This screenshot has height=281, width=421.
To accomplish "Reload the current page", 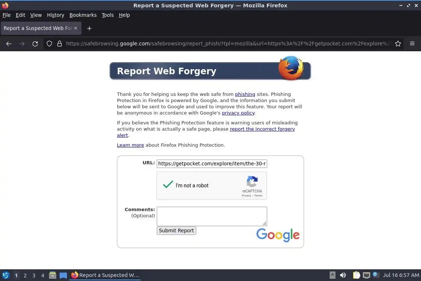I will (35, 44).
